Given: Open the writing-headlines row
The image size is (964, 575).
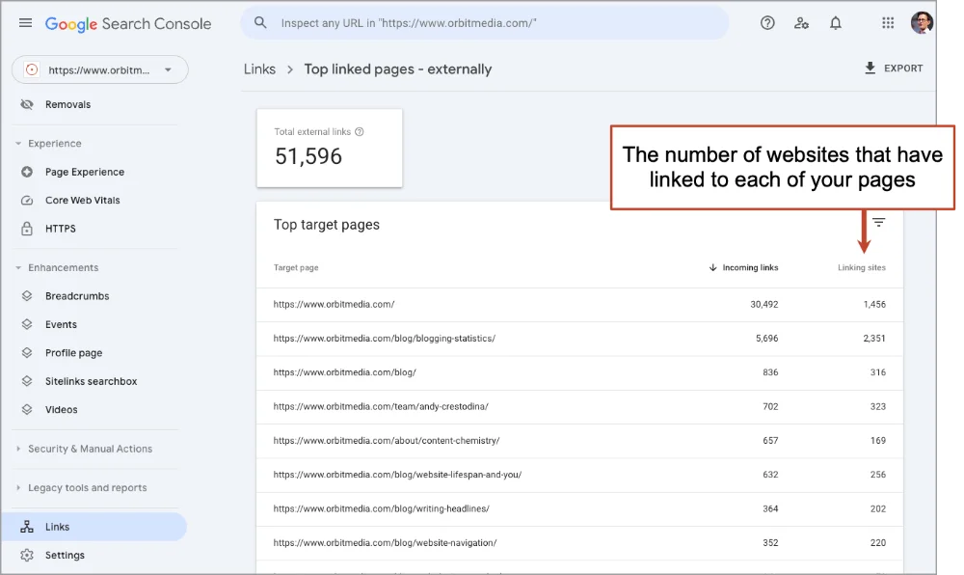Looking at the screenshot, I should pyautogui.click(x=579, y=509).
